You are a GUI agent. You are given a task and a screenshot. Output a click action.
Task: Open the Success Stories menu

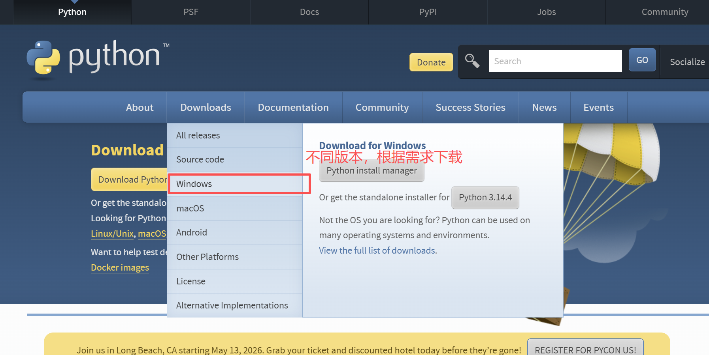coord(470,107)
